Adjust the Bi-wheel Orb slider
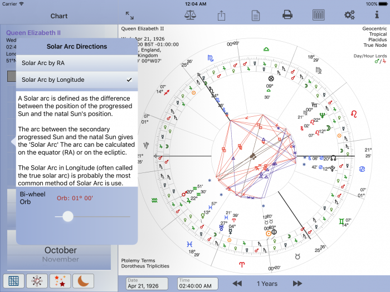 68,216
